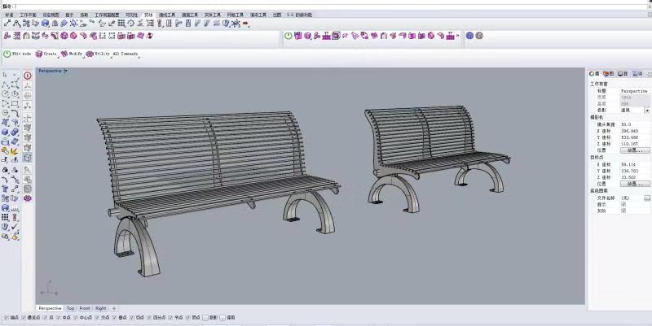Click the blue sphere icon near right toolbar end
The width and height of the screenshot is (652, 326).
click(x=469, y=36)
